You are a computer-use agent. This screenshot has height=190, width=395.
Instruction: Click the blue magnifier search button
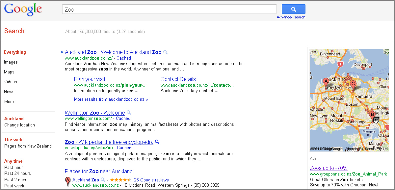(x=293, y=9)
